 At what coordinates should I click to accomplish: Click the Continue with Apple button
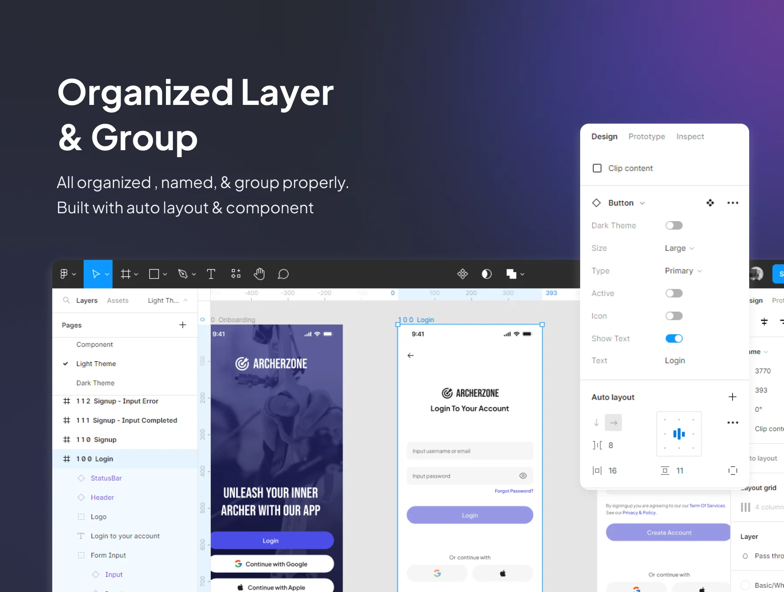(272, 585)
